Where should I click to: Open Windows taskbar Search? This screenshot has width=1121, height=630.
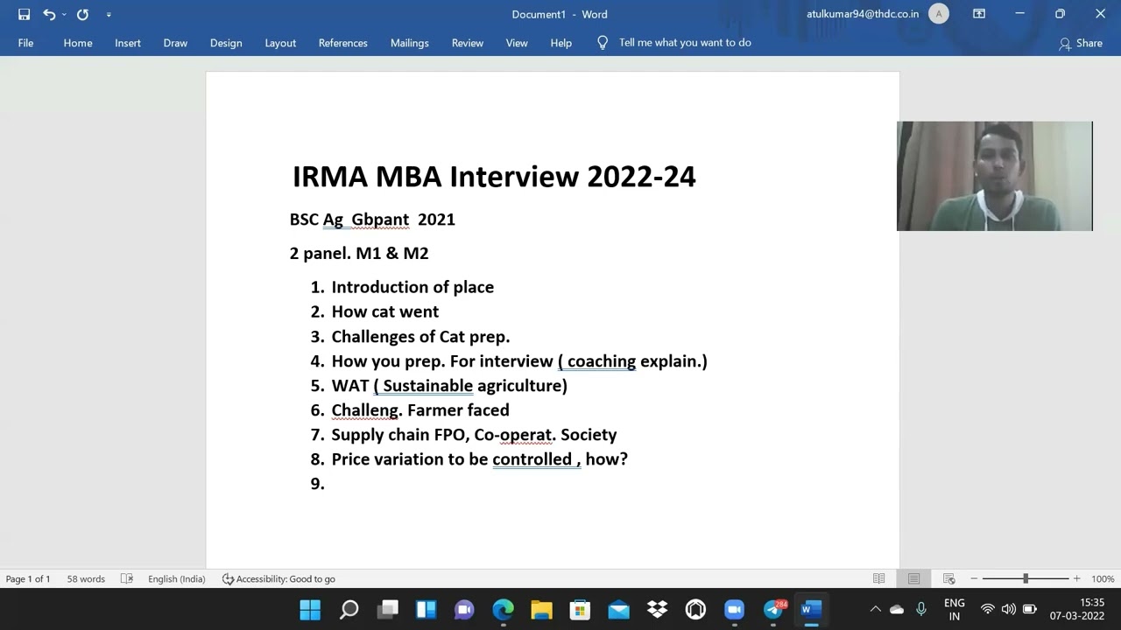[349, 609]
